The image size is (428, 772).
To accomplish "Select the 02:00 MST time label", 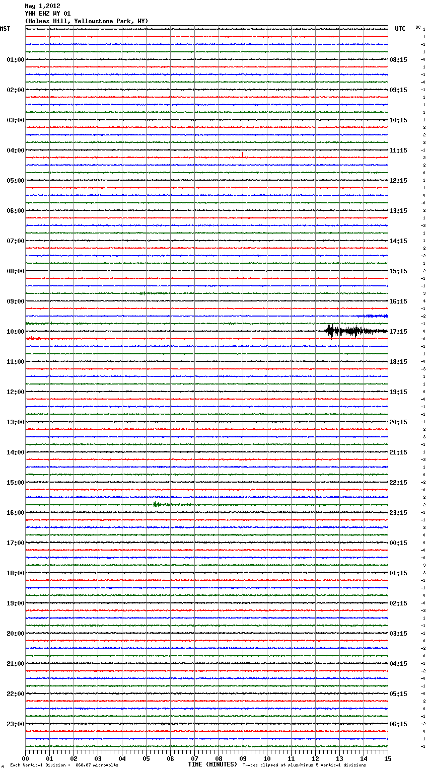I will click(x=16, y=90).
